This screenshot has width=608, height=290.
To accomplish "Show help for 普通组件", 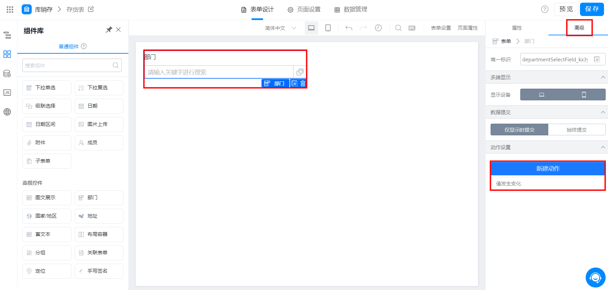I will [84, 46].
